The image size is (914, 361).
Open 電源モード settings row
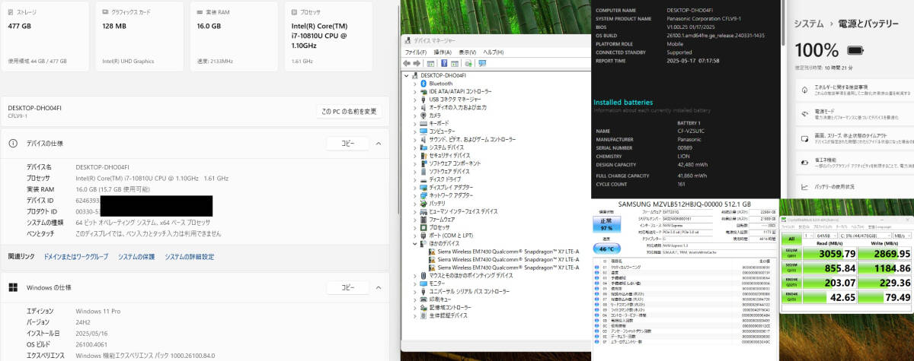click(x=854, y=115)
